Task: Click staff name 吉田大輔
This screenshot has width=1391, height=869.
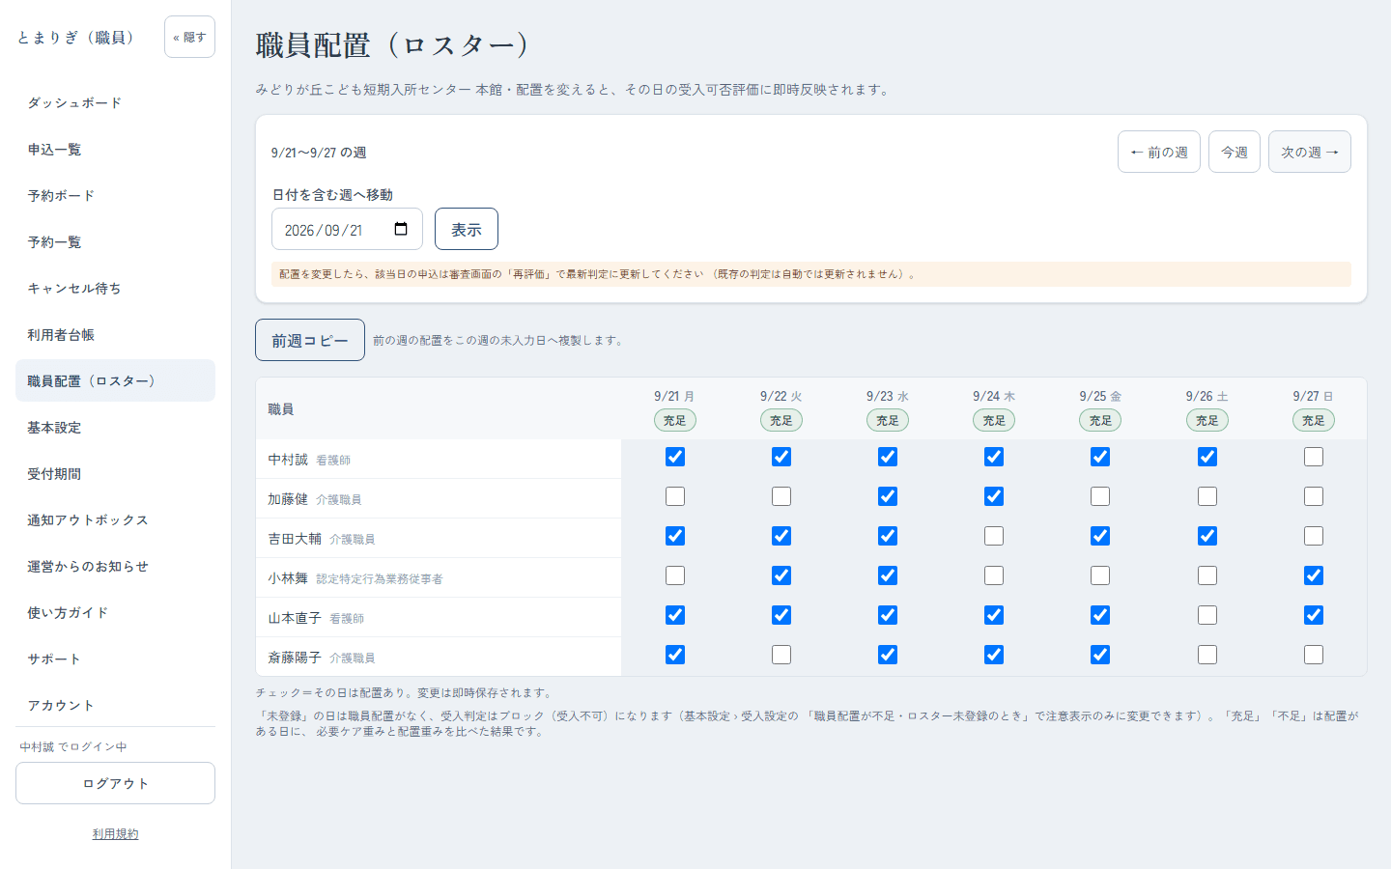Action: (x=295, y=539)
